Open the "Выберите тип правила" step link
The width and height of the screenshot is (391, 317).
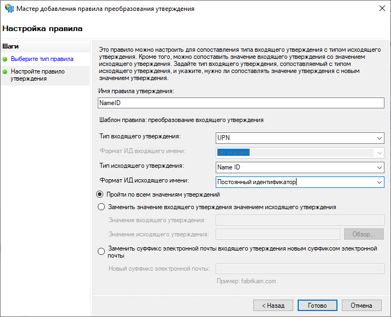tap(42, 59)
